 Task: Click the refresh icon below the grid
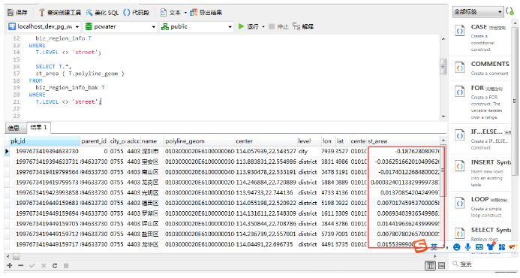tap(55, 266)
